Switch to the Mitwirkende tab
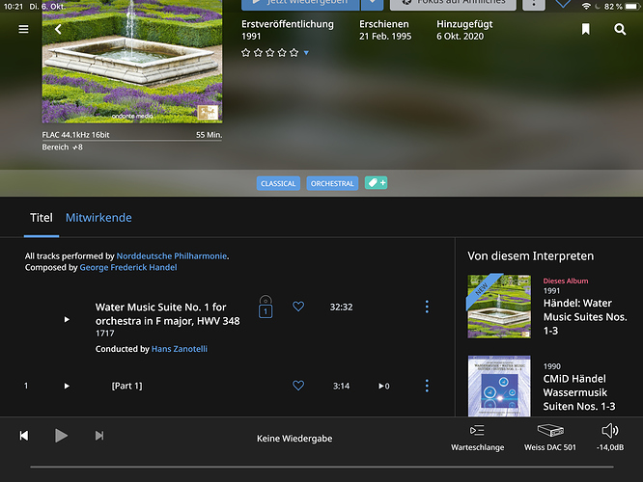Image resolution: width=643 pixels, height=482 pixels. click(x=98, y=218)
